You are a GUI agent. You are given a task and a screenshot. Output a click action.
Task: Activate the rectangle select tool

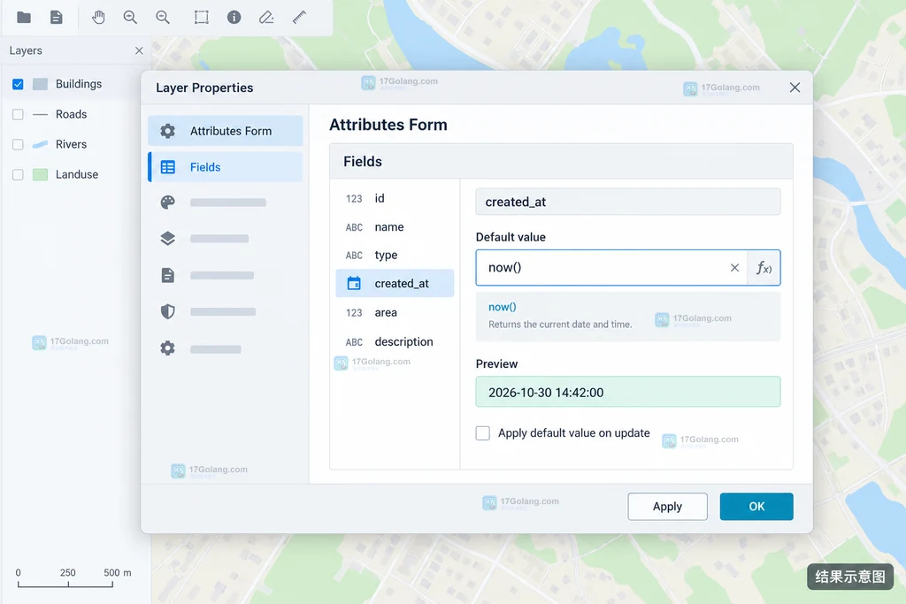click(201, 18)
